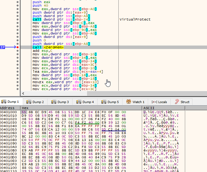Click the Struct tab icon

[177, 102]
